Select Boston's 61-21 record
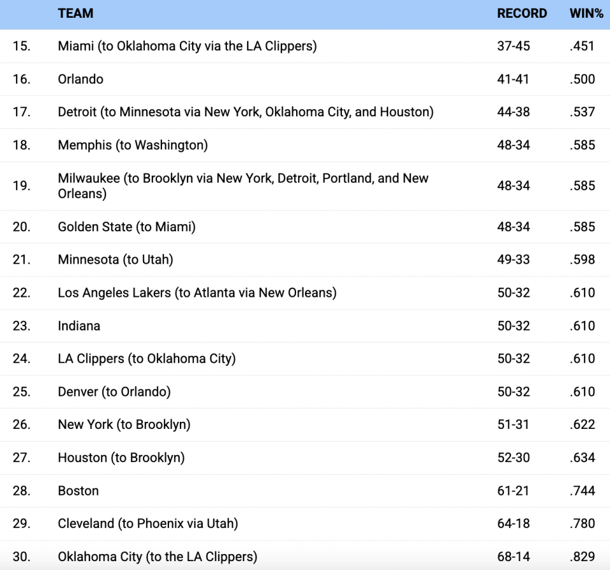This screenshot has height=570, width=610. 513,491
